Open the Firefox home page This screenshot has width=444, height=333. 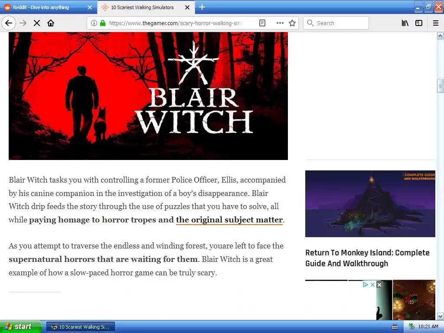pos(51,23)
